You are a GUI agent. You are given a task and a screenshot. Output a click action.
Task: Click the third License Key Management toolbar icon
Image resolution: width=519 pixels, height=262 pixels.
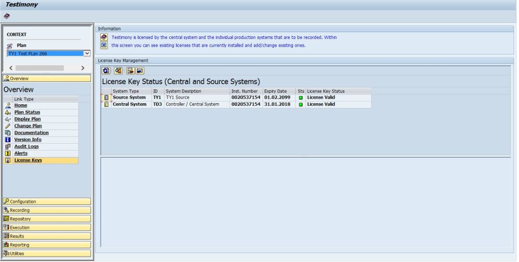[x=130, y=71]
